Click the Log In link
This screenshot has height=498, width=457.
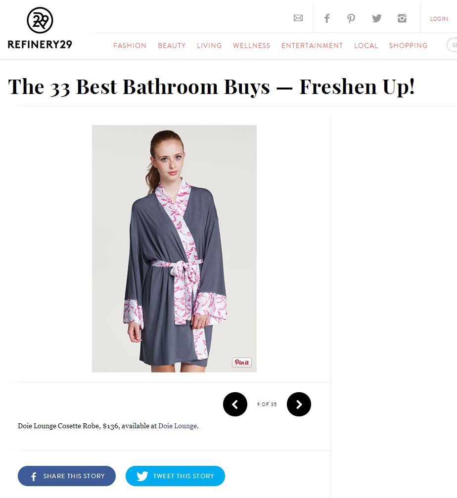(x=439, y=19)
